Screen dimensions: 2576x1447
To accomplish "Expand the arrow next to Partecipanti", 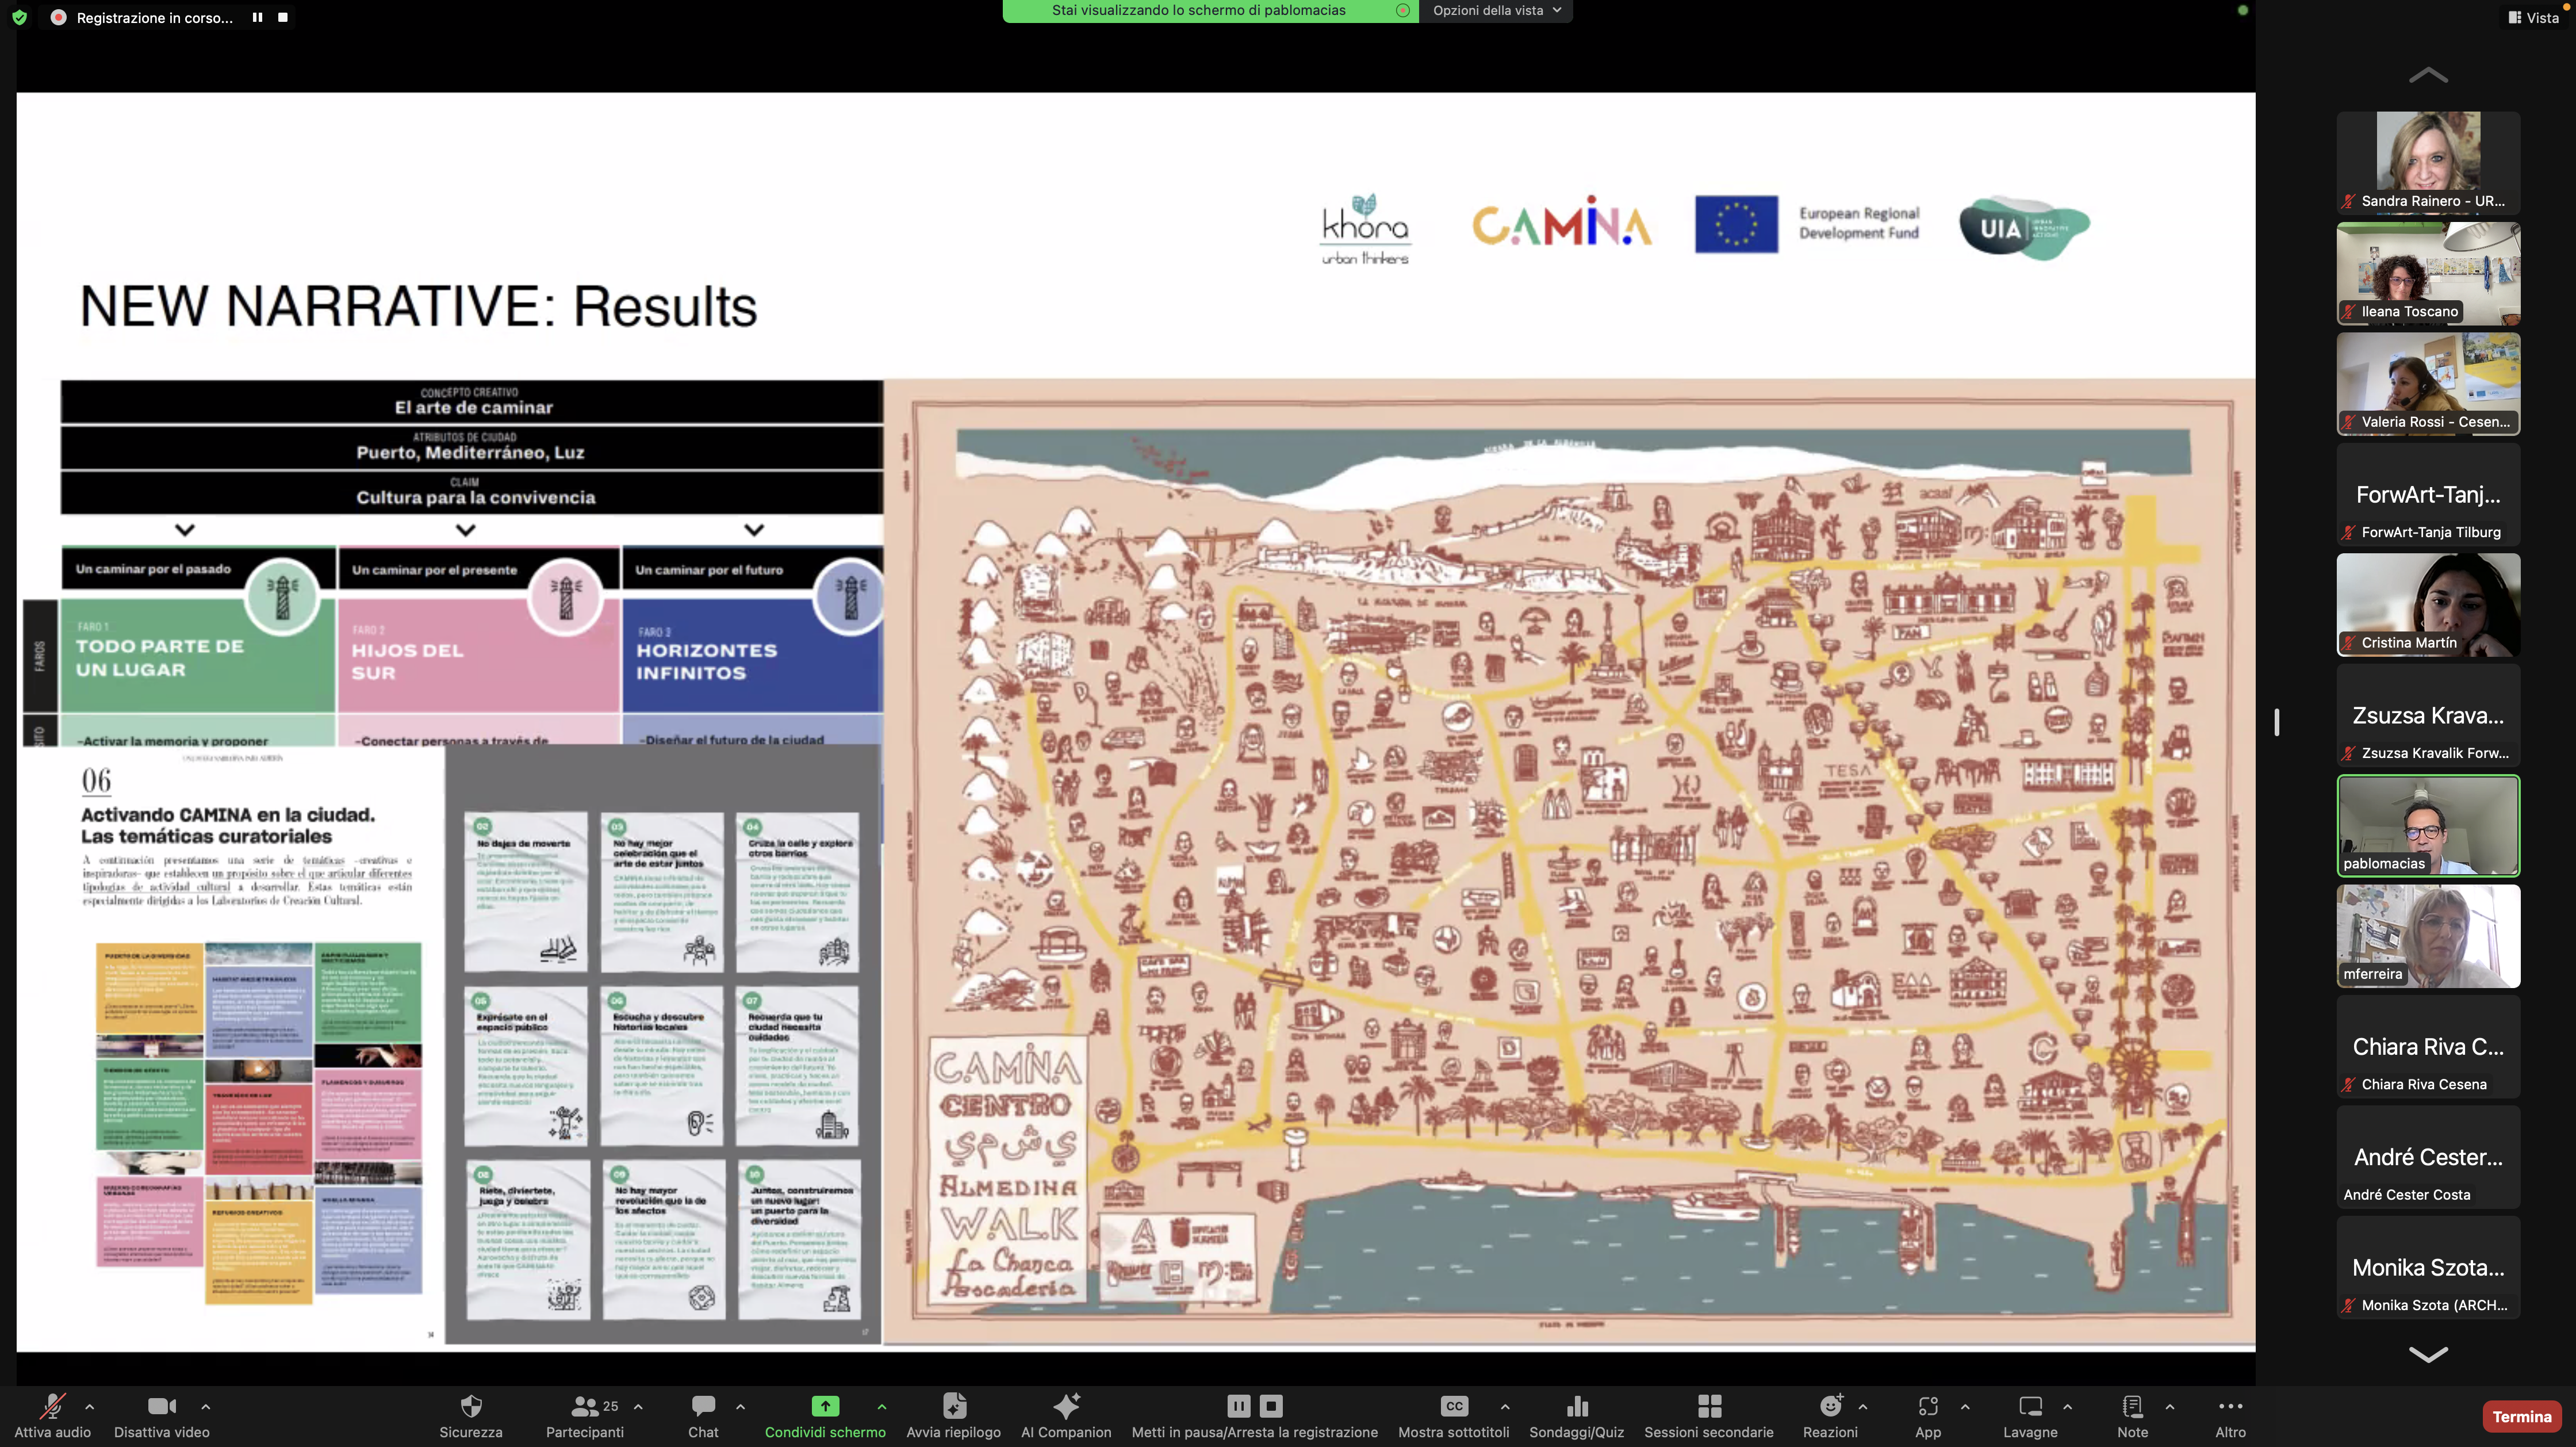I will click(x=638, y=1407).
